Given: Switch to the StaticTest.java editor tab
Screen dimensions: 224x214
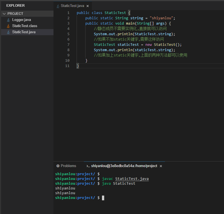Looking at the screenshot, I should pyautogui.click(x=72, y=6).
